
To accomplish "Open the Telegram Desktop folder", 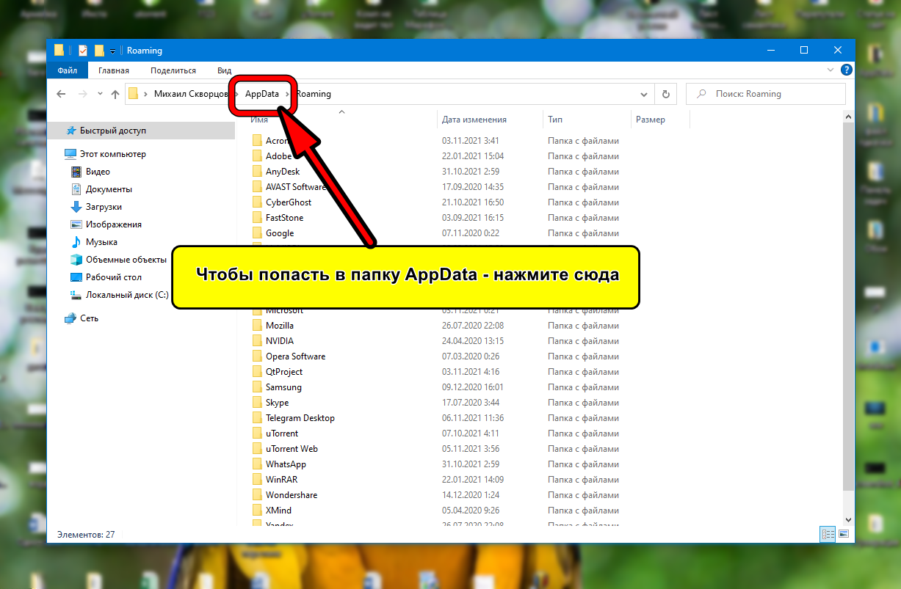I will (x=300, y=418).
